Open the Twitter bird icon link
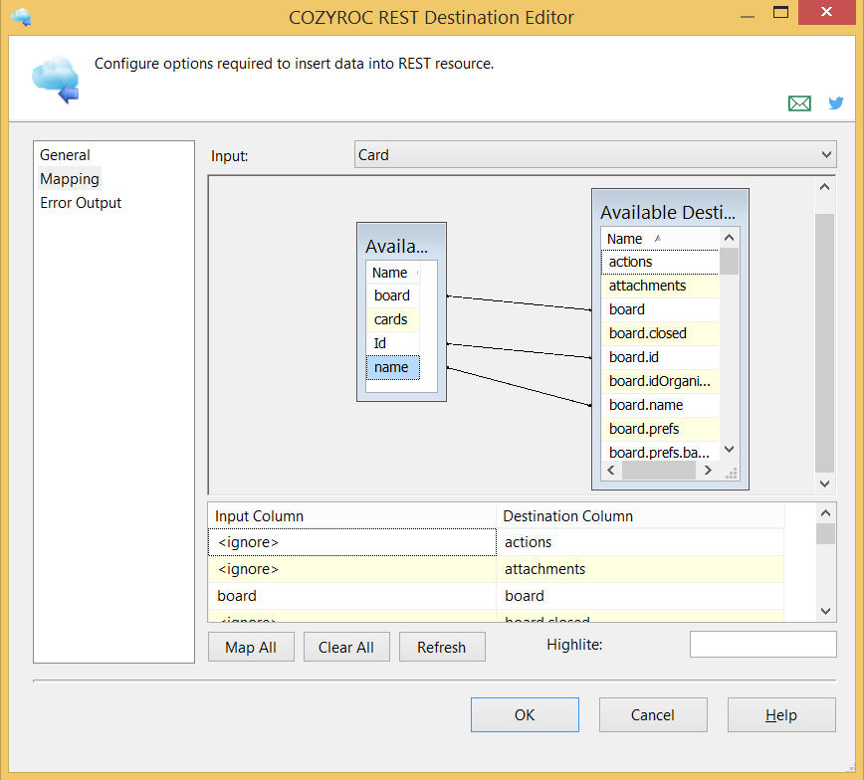The width and height of the screenshot is (864, 780). point(836,103)
